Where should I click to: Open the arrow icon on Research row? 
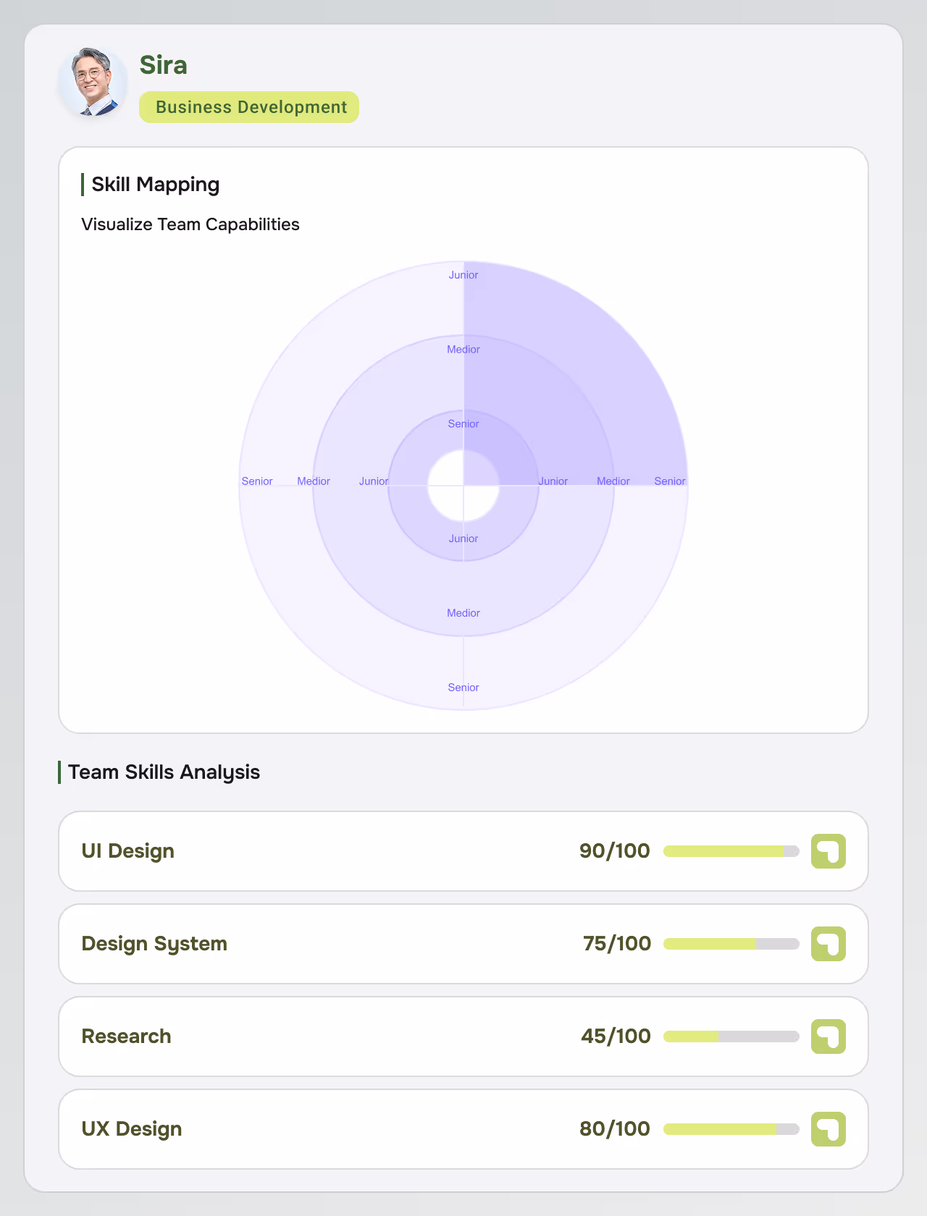point(829,1036)
